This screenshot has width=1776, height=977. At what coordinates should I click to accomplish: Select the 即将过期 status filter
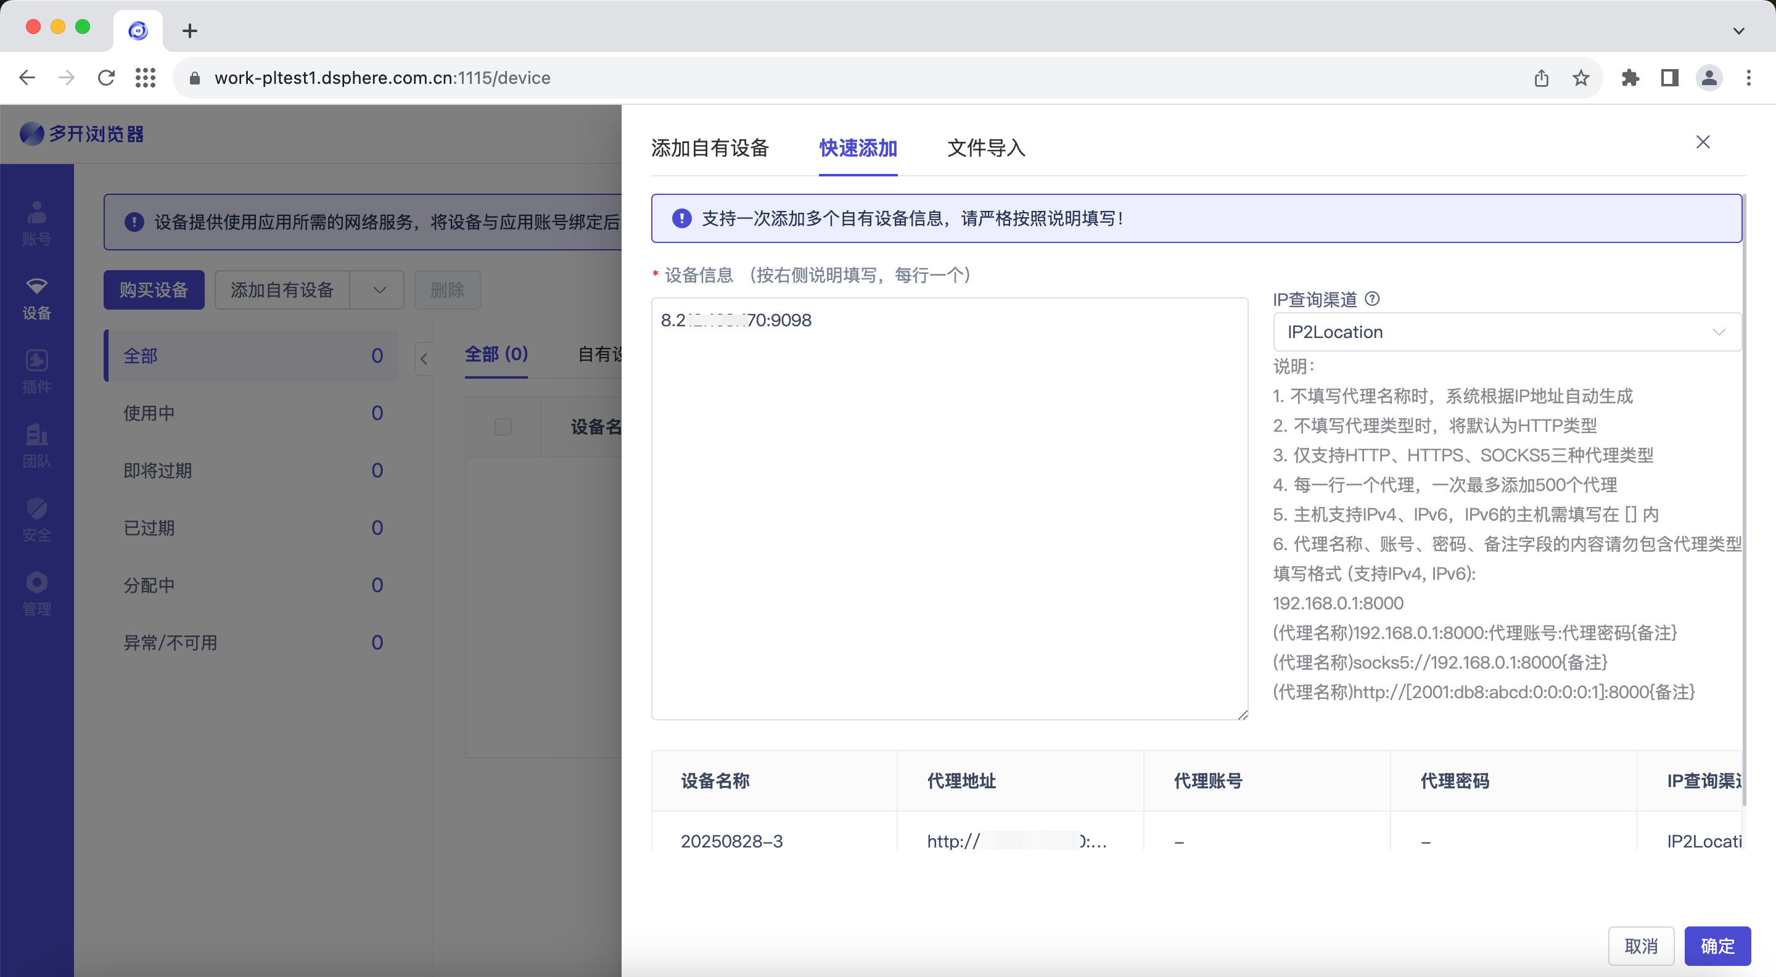coord(252,470)
